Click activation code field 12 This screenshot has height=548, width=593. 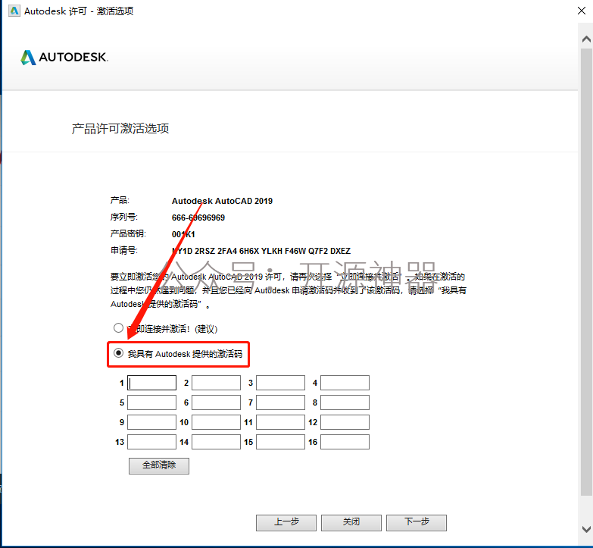(x=345, y=422)
